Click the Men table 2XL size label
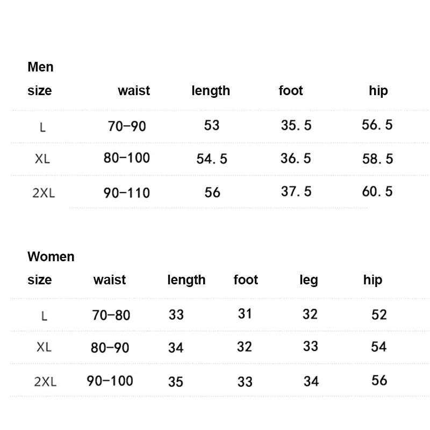 [44, 193]
